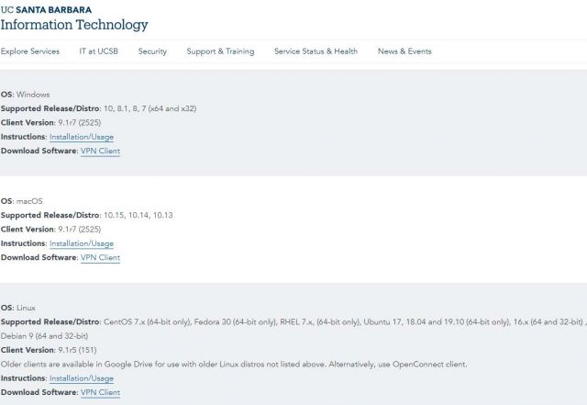Open macOS Installation/Usage instructions link
Image resolution: width=587 pixels, height=405 pixels.
click(x=82, y=243)
